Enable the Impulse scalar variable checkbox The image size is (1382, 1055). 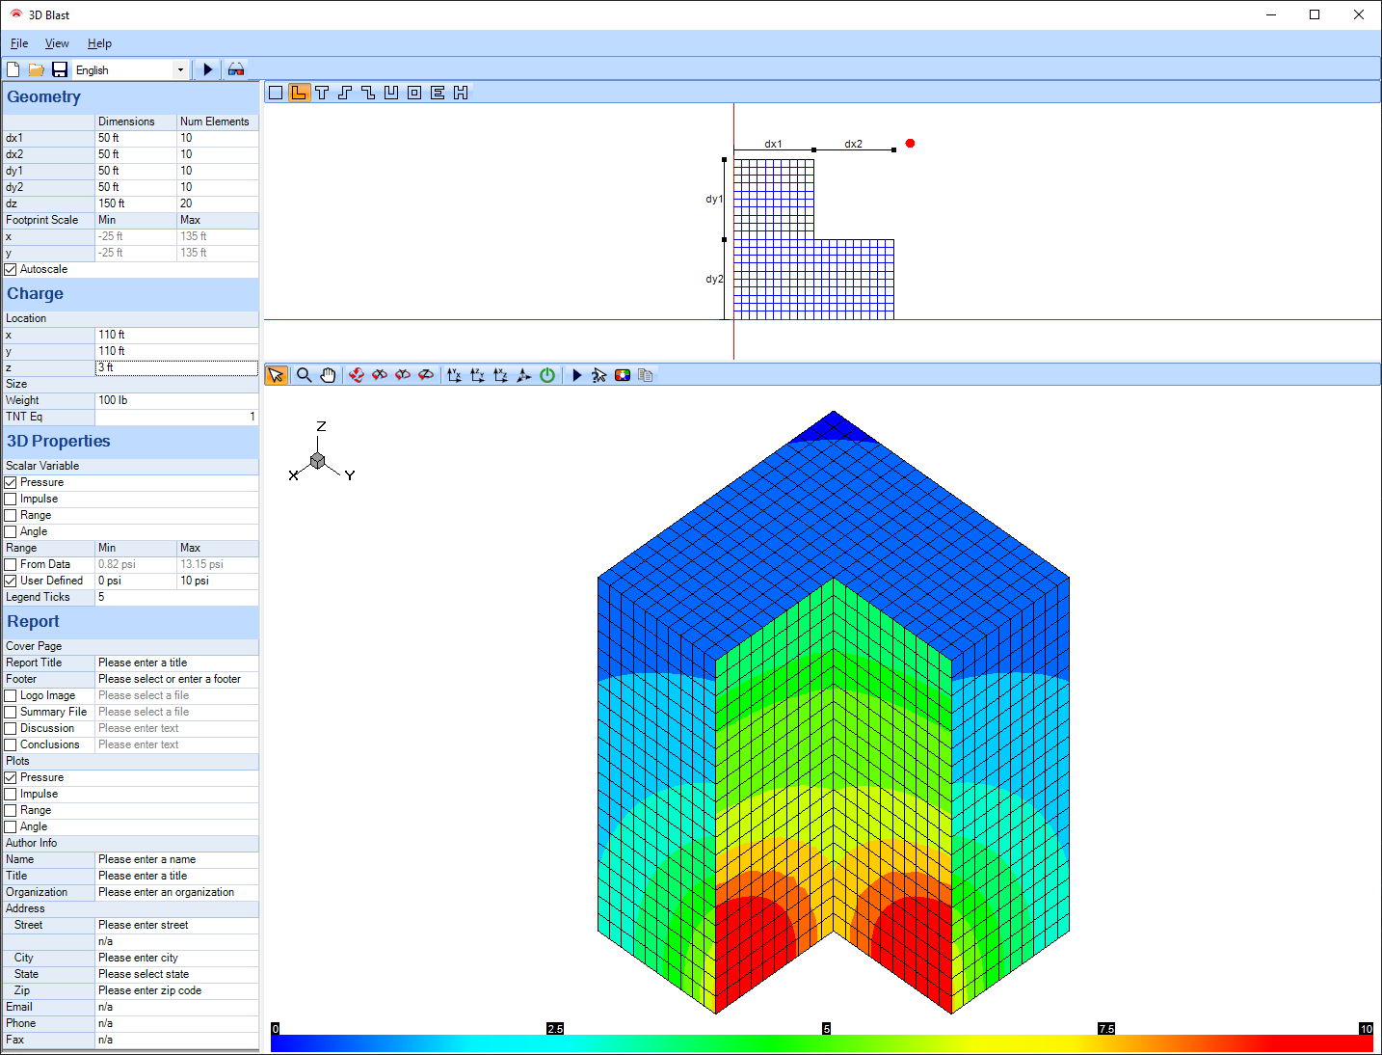(x=11, y=499)
